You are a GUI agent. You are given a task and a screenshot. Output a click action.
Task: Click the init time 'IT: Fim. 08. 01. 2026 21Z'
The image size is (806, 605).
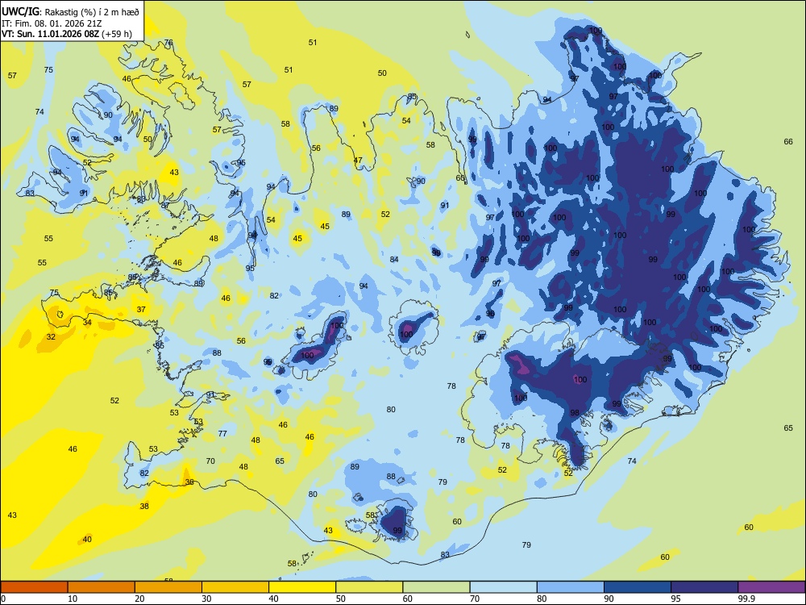pyautogui.click(x=50, y=23)
